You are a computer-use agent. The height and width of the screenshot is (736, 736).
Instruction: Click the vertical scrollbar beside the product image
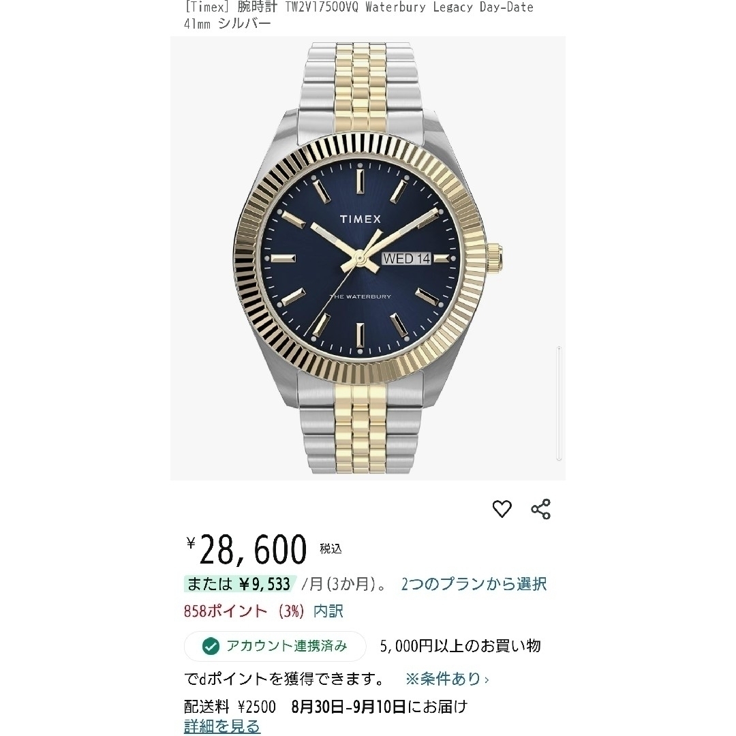[559, 403]
